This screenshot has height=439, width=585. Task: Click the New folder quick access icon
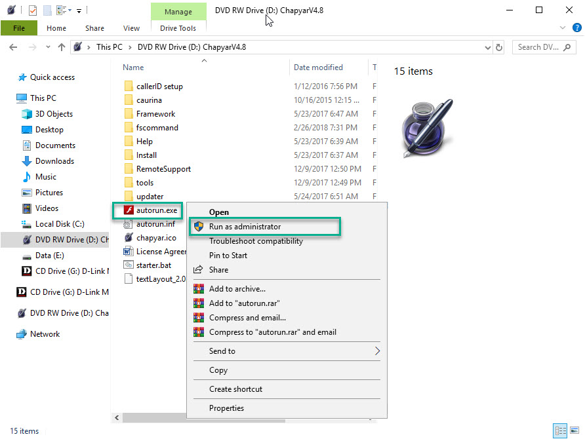[x=47, y=10]
